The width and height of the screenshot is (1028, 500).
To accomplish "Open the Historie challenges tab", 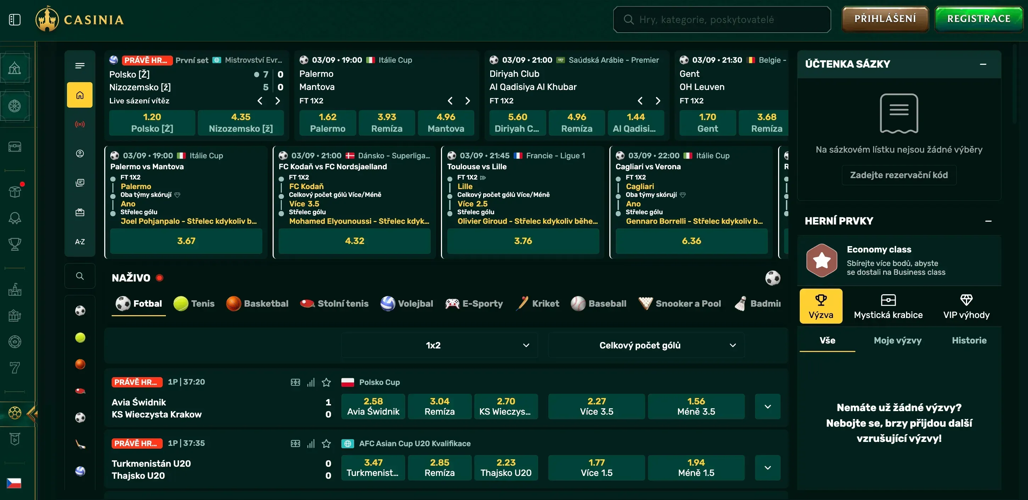I will (969, 341).
